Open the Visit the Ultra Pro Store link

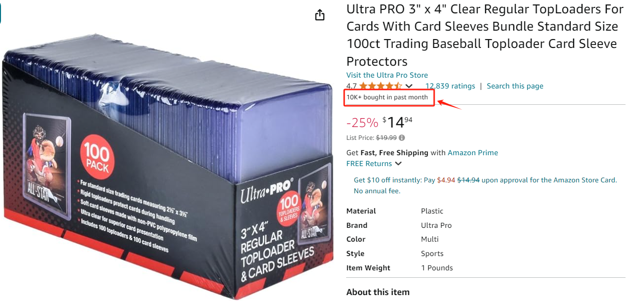point(387,75)
